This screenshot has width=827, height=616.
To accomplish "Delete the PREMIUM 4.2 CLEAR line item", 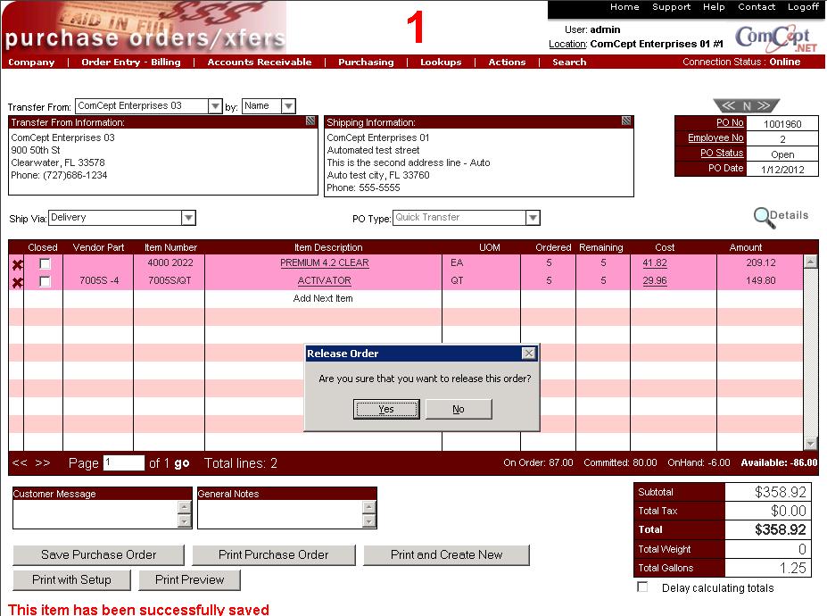I will (17, 264).
